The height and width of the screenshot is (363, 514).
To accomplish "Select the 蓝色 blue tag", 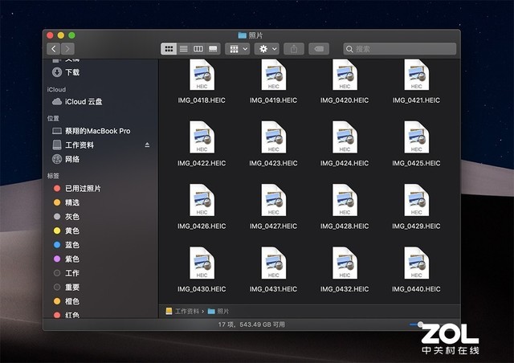I will point(72,245).
